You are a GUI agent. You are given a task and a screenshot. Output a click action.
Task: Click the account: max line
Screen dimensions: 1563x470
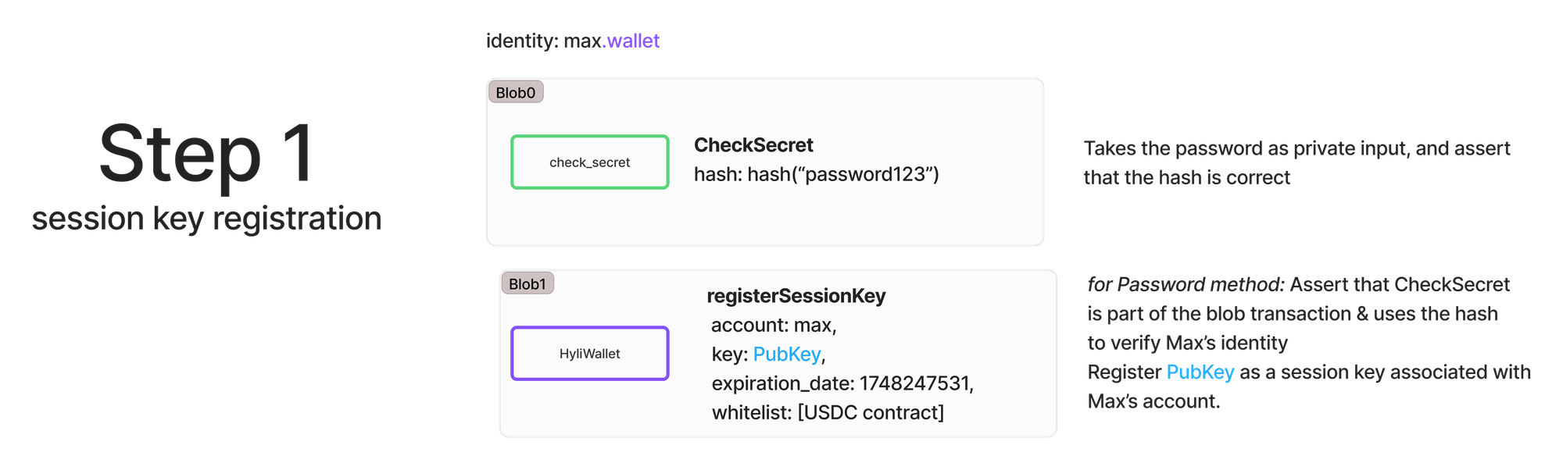(x=774, y=325)
